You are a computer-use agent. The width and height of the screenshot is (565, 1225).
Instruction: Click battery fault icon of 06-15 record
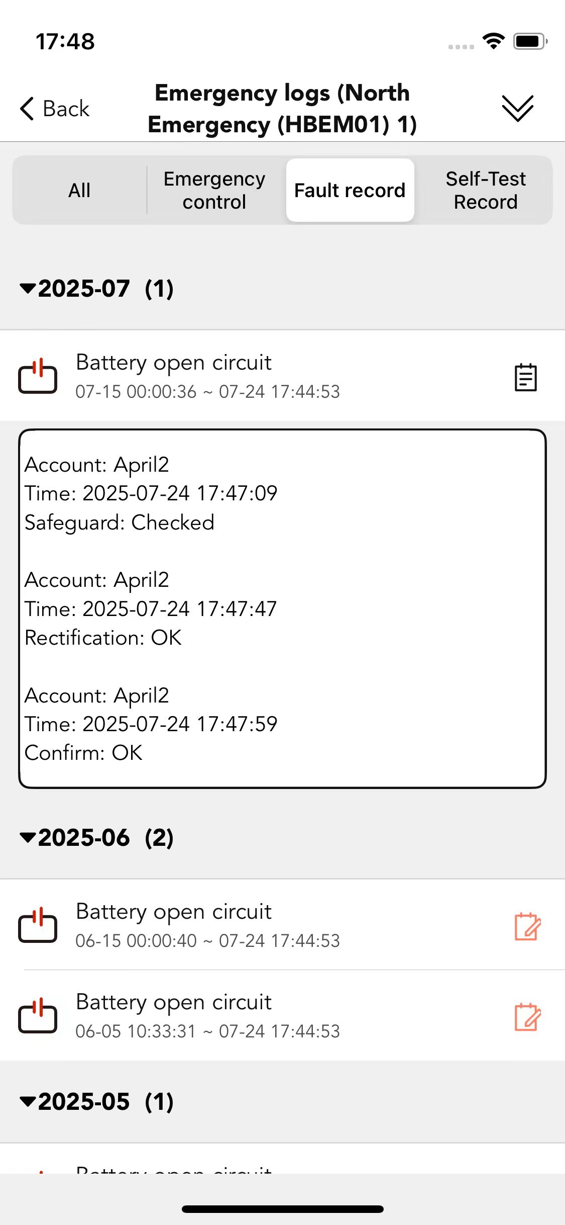tap(38, 924)
